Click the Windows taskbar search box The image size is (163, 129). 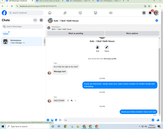tap(28, 126)
